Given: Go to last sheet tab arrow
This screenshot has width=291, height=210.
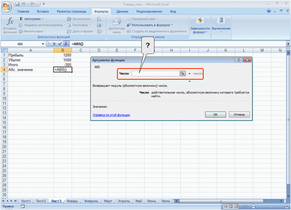Looking at the screenshot, I should 15,201.
